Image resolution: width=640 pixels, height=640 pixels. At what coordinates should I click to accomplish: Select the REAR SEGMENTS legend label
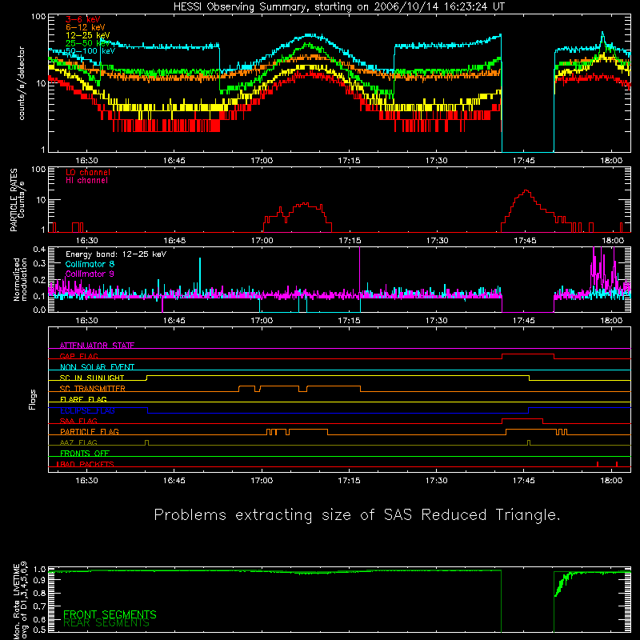pos(106,623)
